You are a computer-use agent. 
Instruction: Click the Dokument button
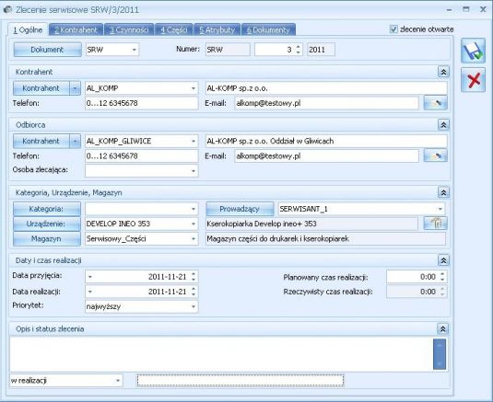[48, 50]
